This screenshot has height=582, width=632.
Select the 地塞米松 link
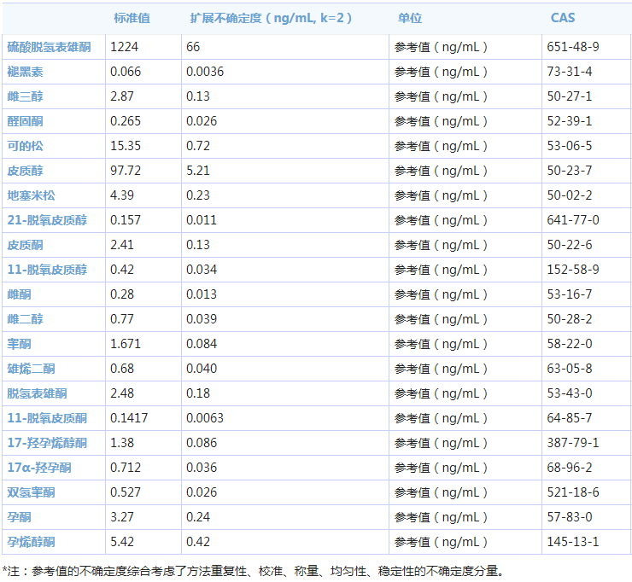tap(31, 195)
